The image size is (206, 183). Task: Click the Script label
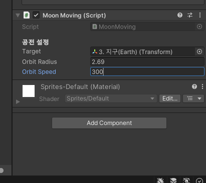31,27
